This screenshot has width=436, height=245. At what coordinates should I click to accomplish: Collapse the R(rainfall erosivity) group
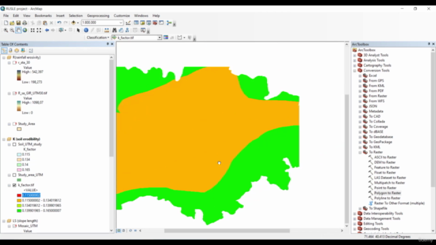pyautogui.click(x=4, y=57)
